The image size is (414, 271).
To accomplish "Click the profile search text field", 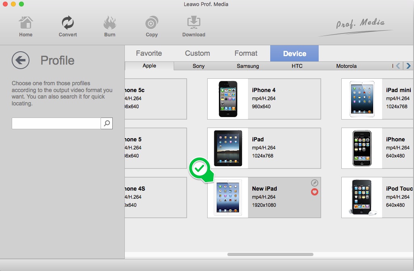I will point(56,123).
